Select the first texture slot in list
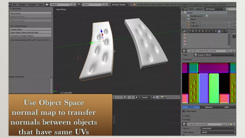 185,34
